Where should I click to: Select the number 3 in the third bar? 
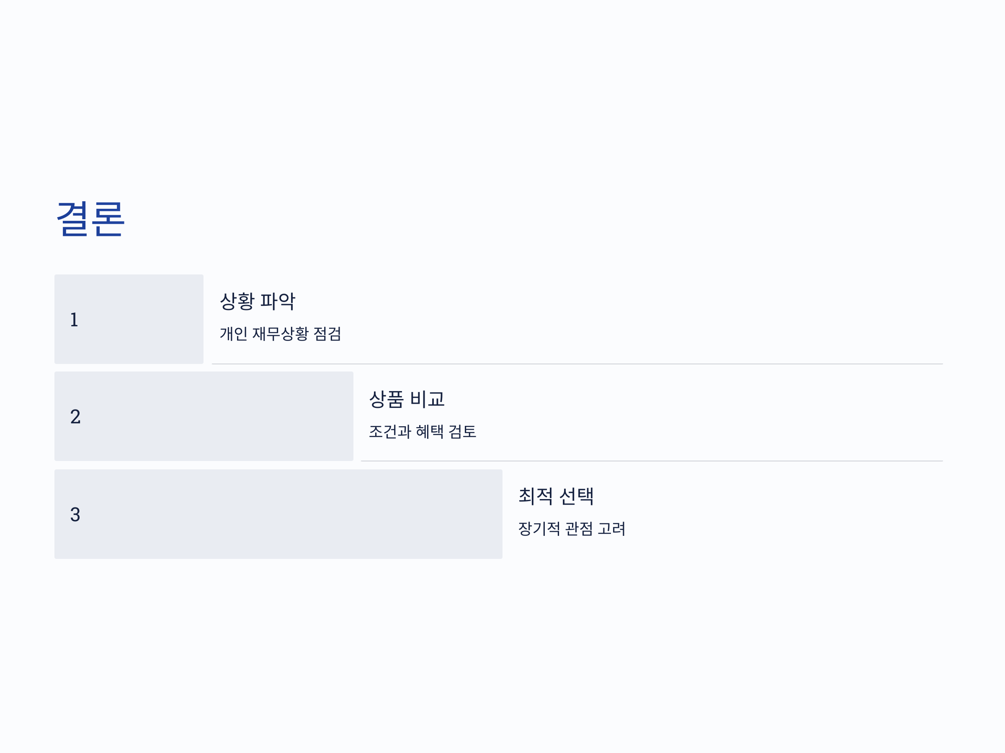[x=75, y=514]
